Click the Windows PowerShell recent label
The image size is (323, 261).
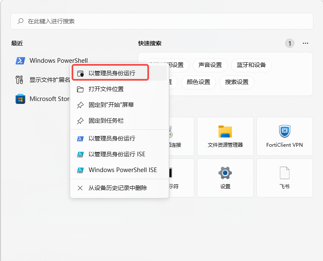point(59,60)
